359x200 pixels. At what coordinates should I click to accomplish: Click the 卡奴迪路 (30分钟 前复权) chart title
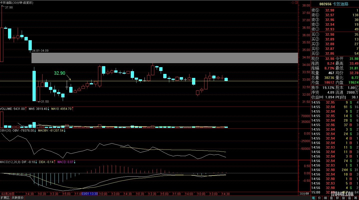click(16, 3)
